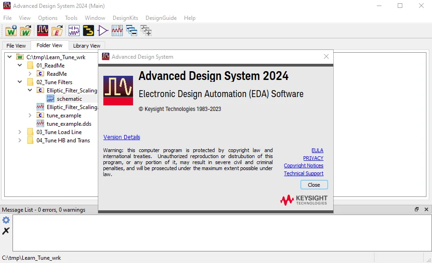Click the show all windows icon
The width and height of the screenshot is (432, 263).
146,31
